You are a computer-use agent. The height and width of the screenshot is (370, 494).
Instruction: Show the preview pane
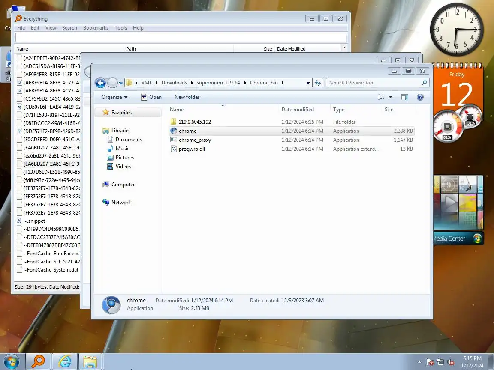[405, 97]
